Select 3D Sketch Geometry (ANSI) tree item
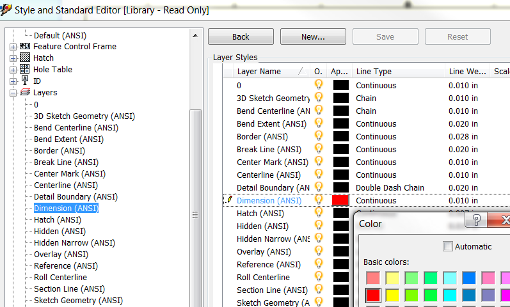The image size is (510, 307). pos(84,116)
